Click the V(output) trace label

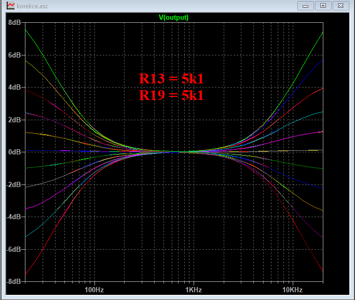174,18
